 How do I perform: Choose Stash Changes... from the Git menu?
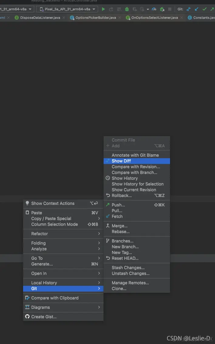[x=128, y=268]
